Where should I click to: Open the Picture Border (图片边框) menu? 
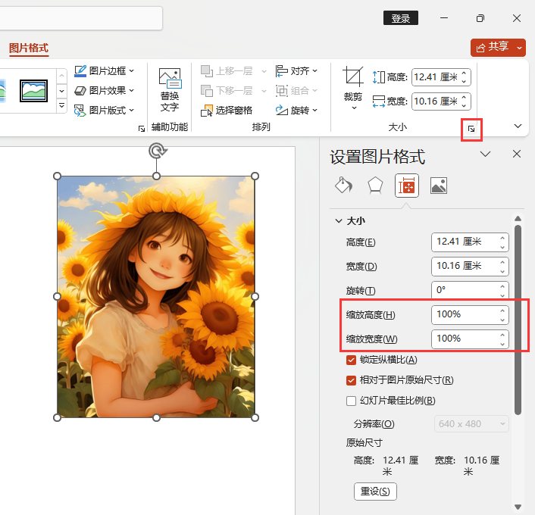104,71
